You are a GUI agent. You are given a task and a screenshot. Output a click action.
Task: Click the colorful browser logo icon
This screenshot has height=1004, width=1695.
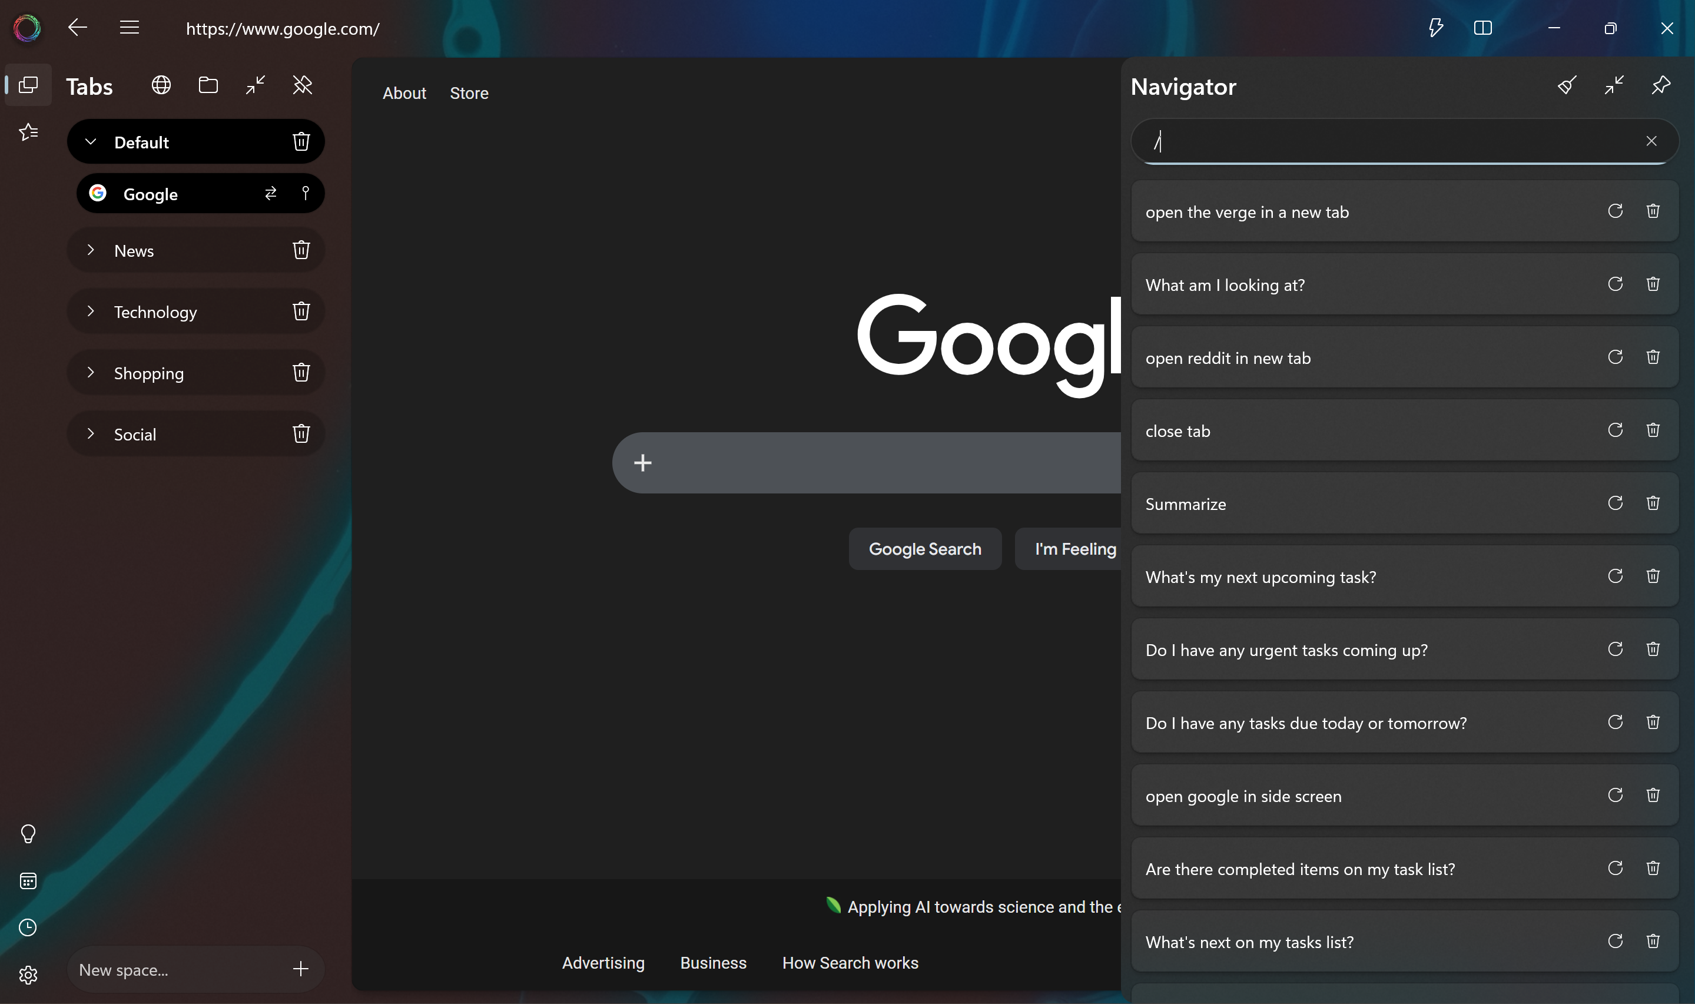coord(27,28)
